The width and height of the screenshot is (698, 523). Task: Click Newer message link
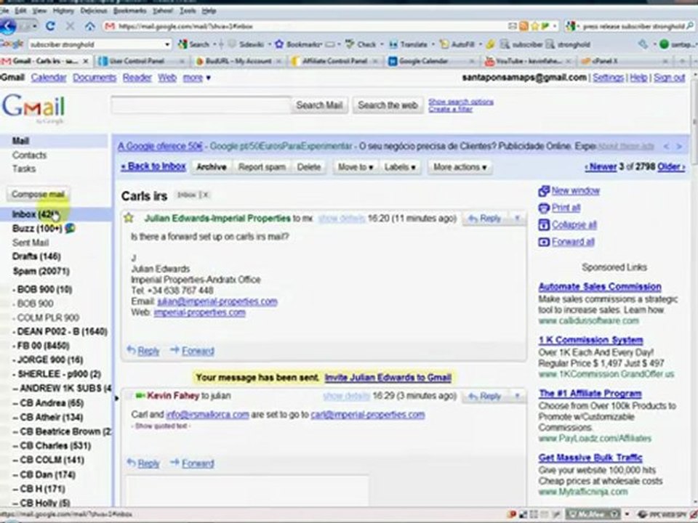[x=601, y=167]
